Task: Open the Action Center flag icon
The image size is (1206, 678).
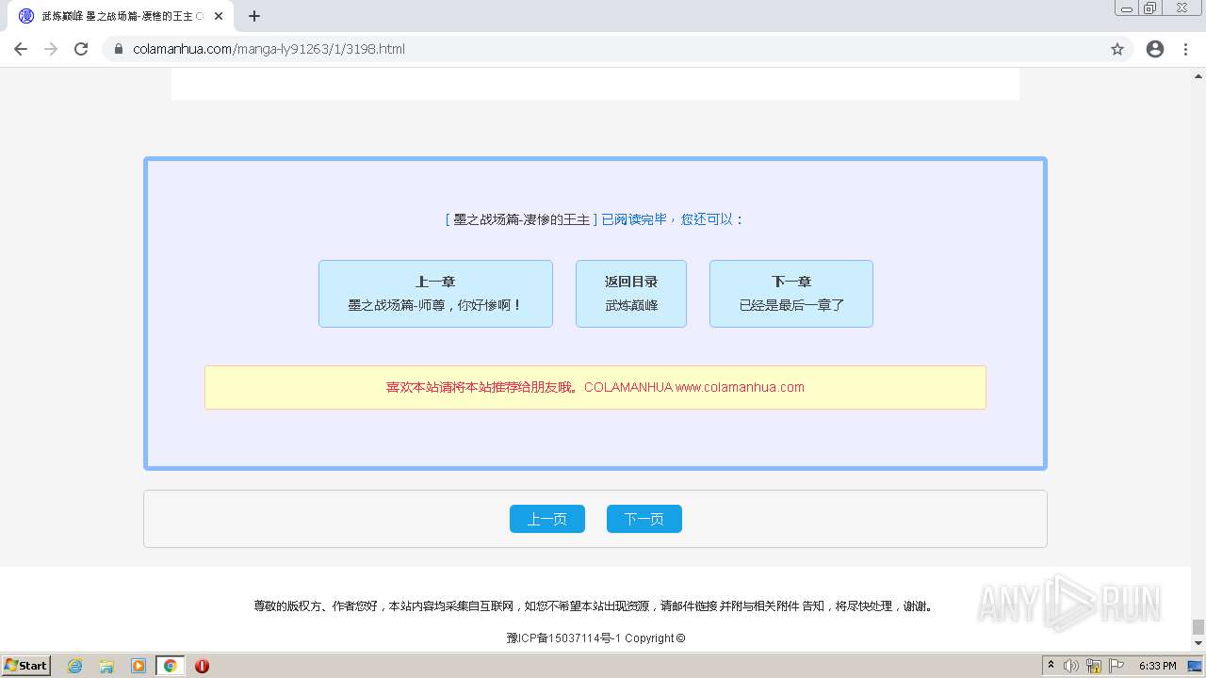Action: [x=1116, y=666]
